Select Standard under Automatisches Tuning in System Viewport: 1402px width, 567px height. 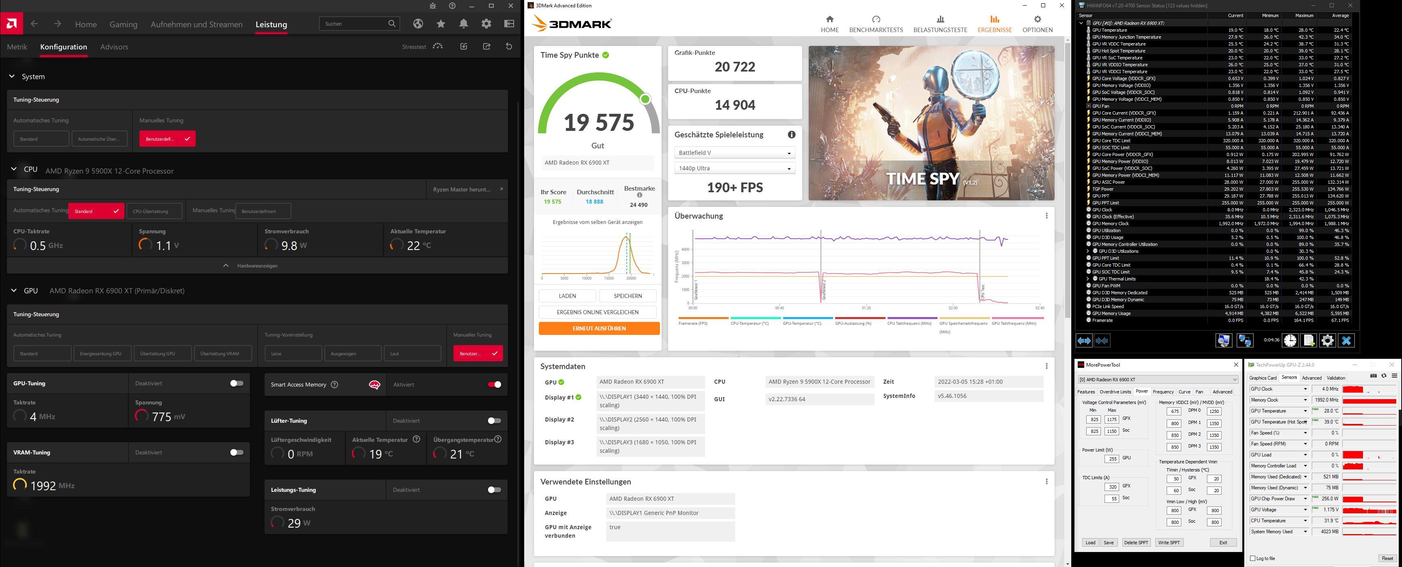click(41, 139)
